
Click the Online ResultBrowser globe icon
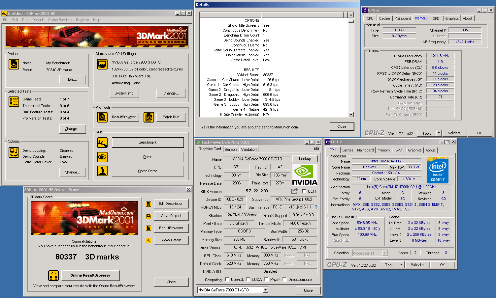53,275
